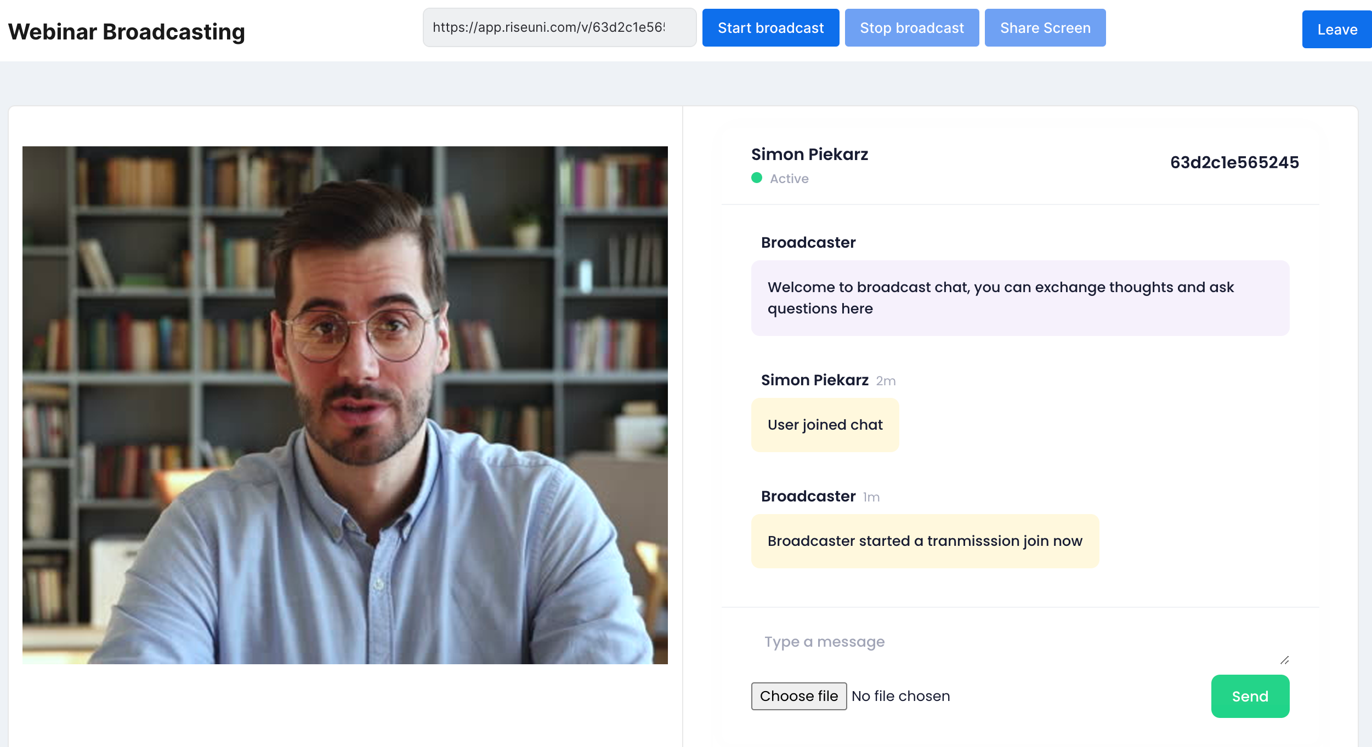Click the green Active status dot

click(x=756, y=178)
